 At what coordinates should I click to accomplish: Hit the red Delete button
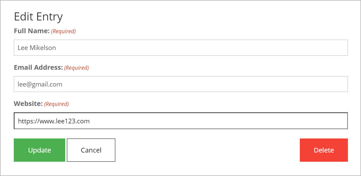(324, 150)
